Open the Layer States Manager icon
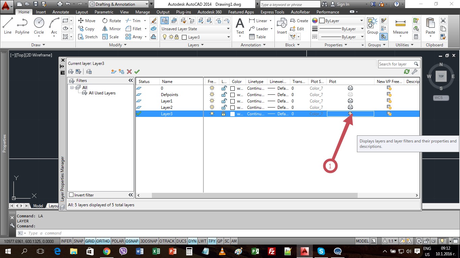The image size is (460, 258). coord(89,72)
